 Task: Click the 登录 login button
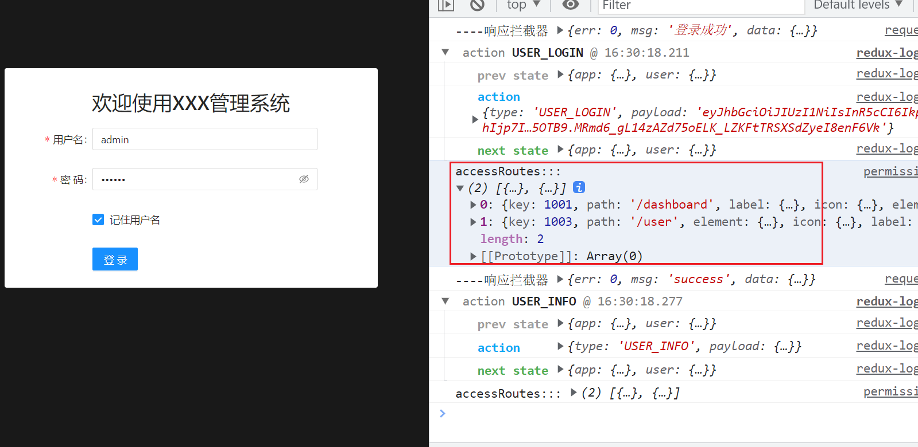tap(115, 259)
